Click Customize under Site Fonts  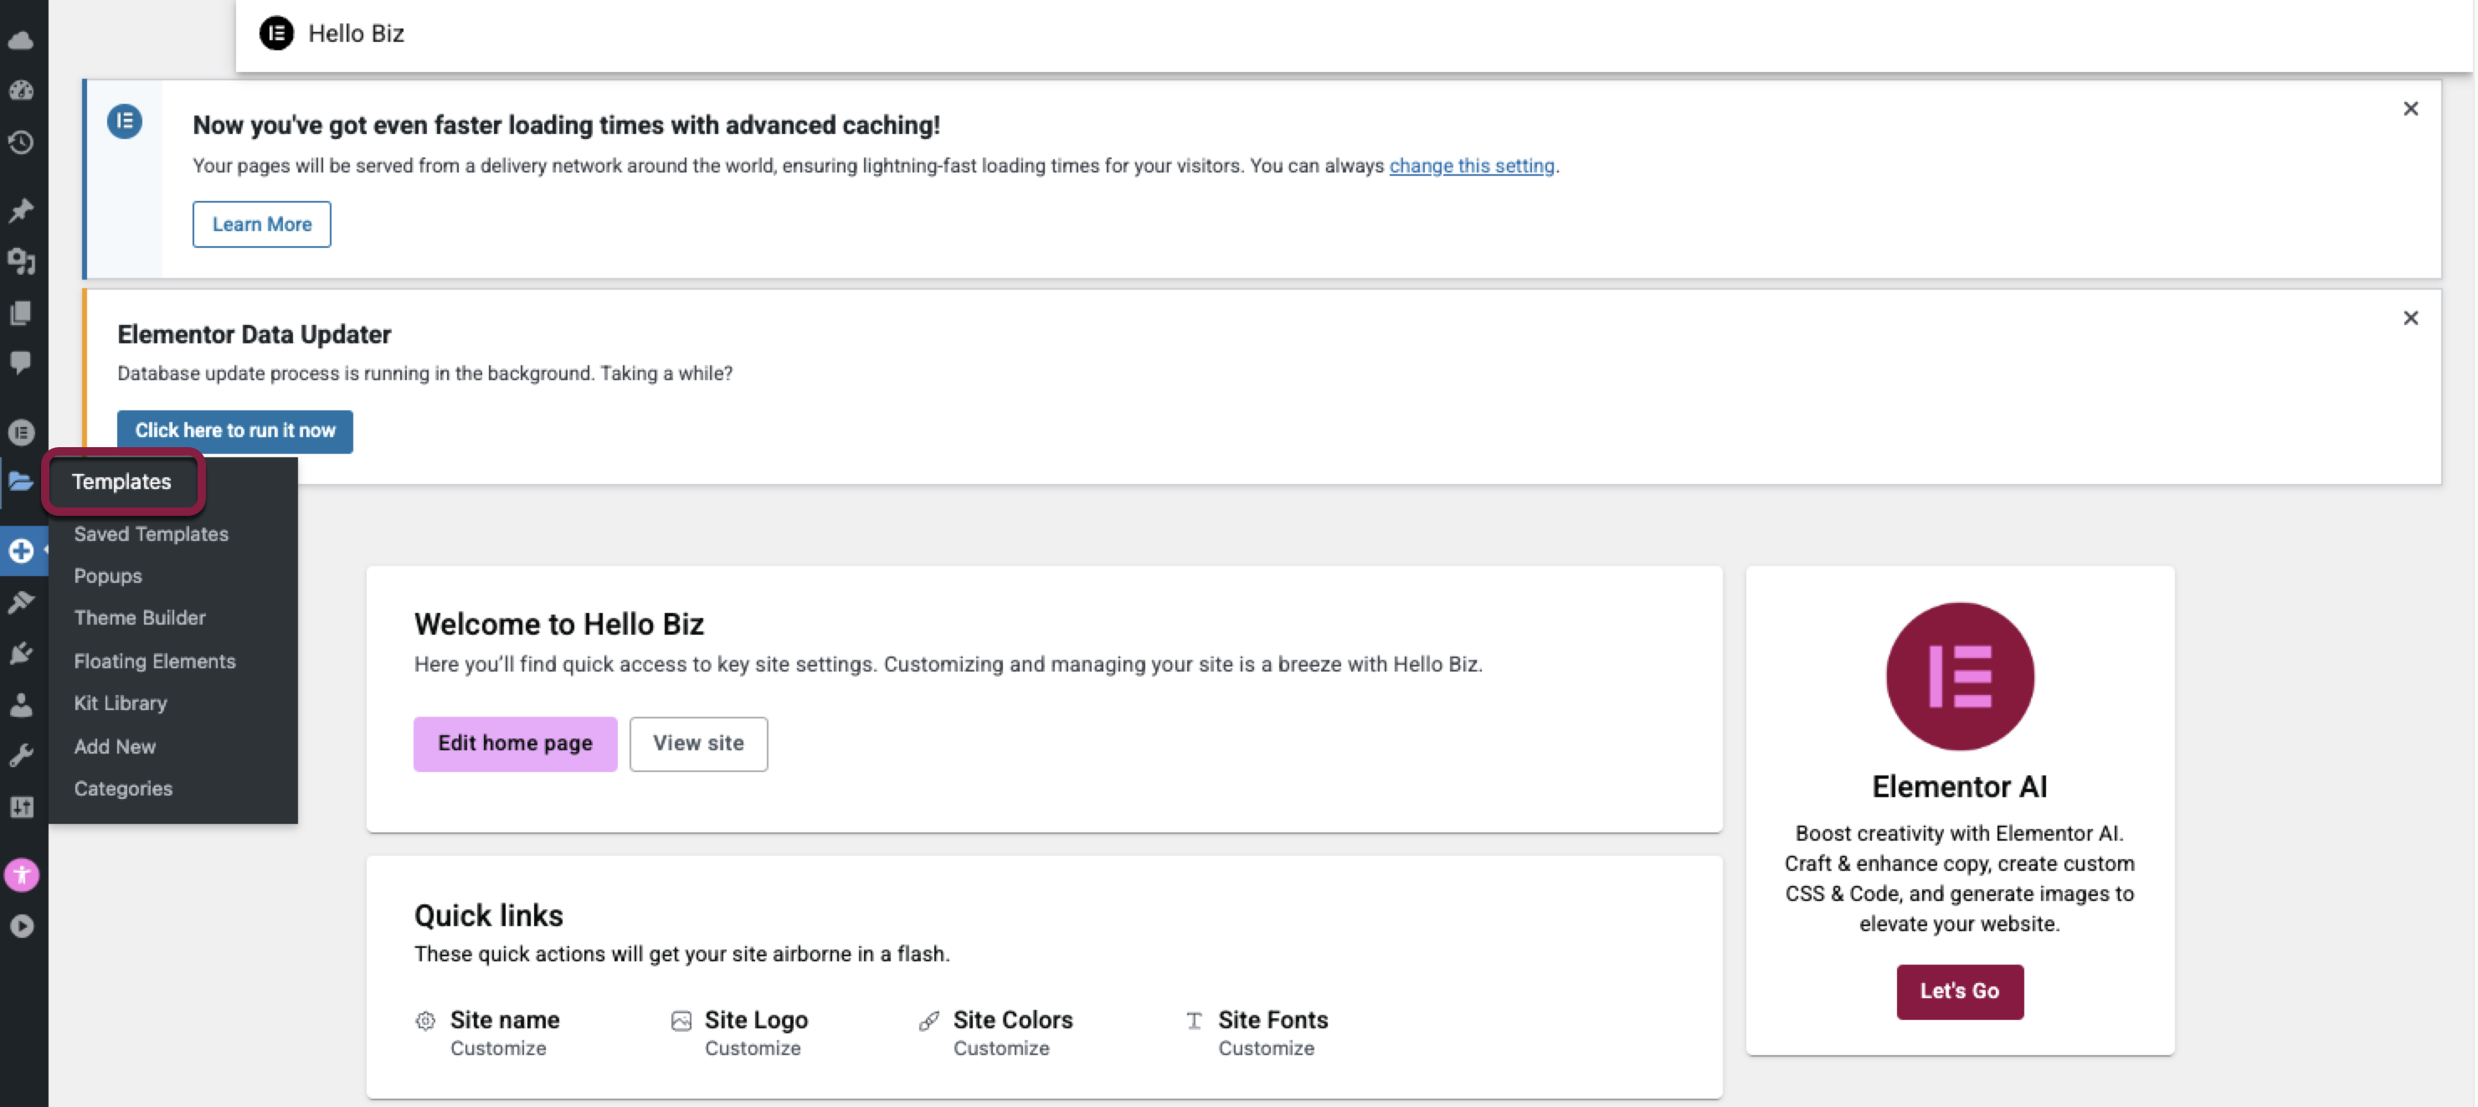click(x=1266, y=1048)
